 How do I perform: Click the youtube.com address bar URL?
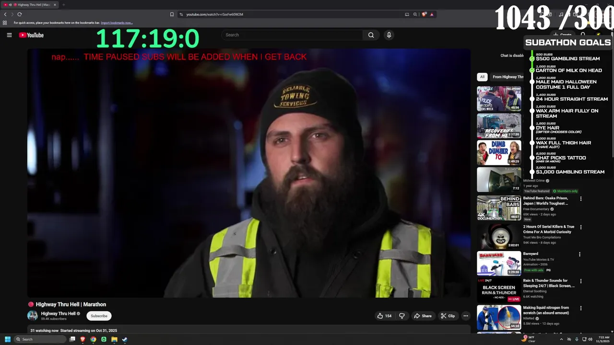tap(214, 14)
